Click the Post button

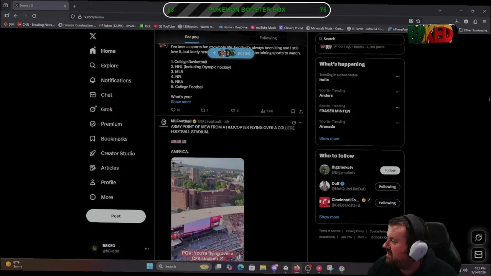pyautogui.click(x=116, y=216)
